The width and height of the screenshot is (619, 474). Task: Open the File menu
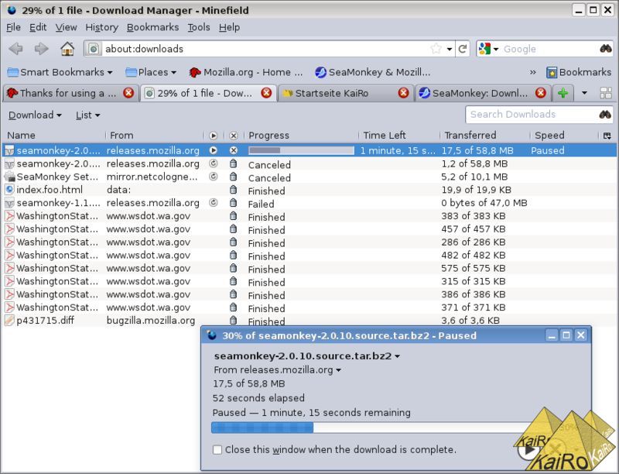13,27
